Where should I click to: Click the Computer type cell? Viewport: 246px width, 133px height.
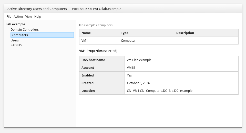click(x=146, y=41)
